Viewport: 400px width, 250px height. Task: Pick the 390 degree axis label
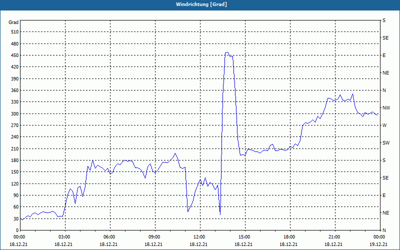point(15,79)
